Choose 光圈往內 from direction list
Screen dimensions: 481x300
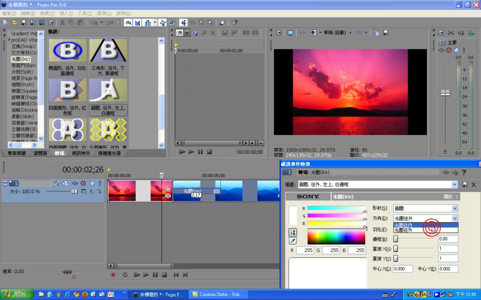coord(411,225)
